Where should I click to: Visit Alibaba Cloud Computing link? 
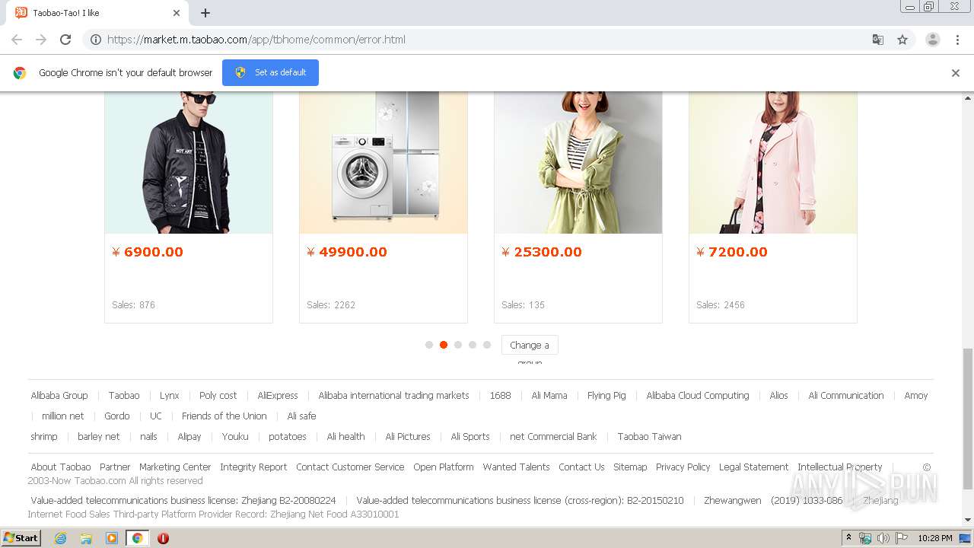[698, 396]
